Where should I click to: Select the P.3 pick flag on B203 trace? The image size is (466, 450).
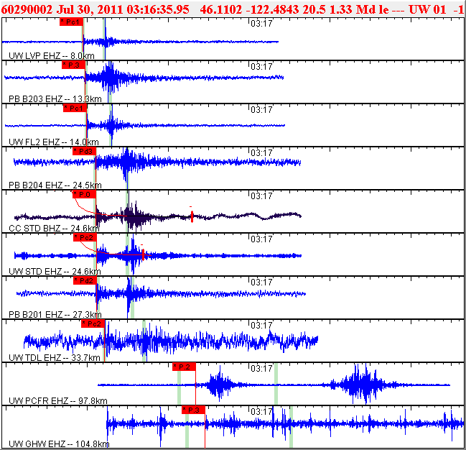[74, 65]
